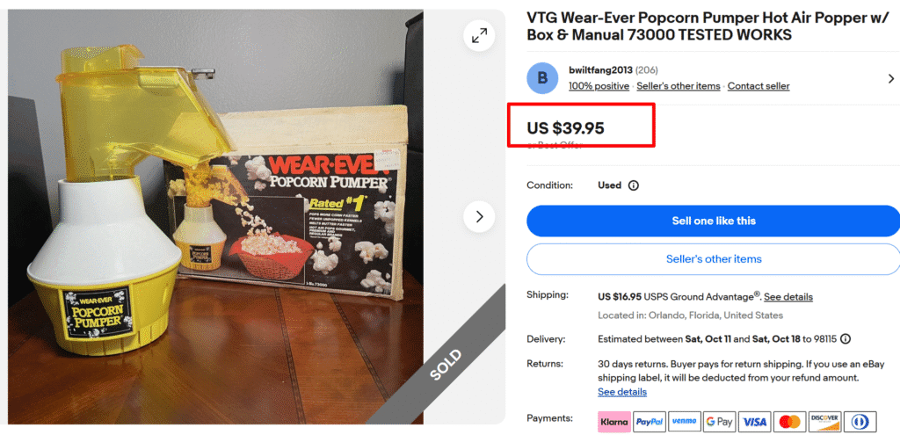The width and height of the screenshot is (900, 435).
Task: Select the PayPal payment icon
Action: tap(650, 422)
